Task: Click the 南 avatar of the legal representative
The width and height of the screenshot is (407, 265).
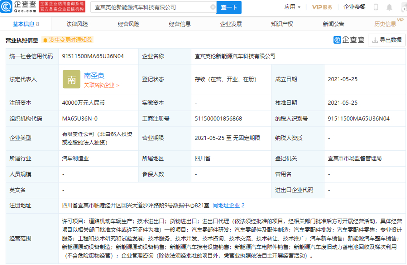Action: click(x=71, y=79)
